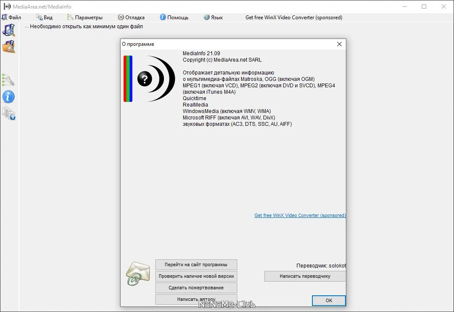454x312 pixels.
Task: Follow the sponsored WinX Video Converter link
Action: coord(300,215)
